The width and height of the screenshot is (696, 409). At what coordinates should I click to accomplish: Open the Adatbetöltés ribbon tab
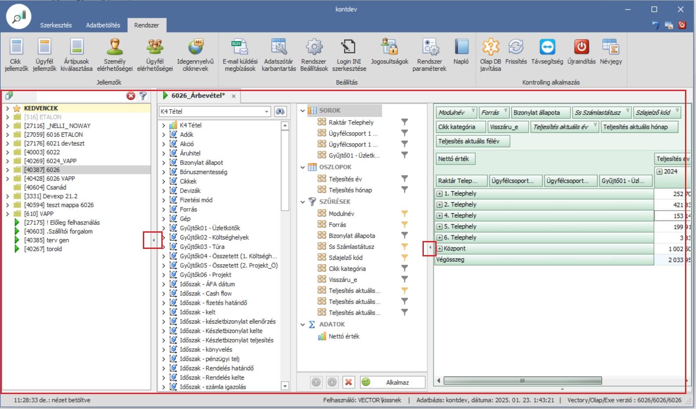click(103, 25)
